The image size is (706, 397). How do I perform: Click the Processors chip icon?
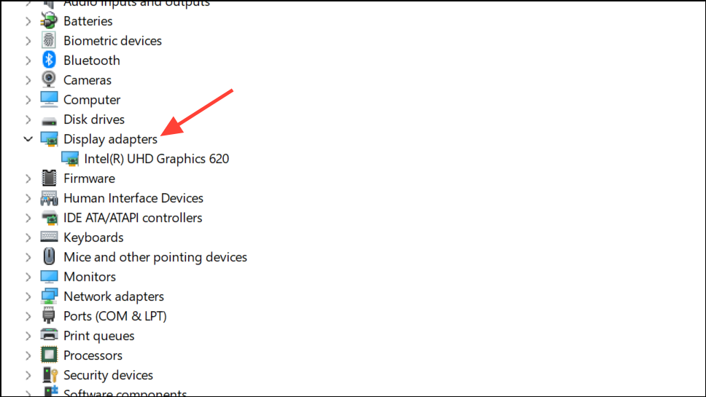click(x=49, y=355)
